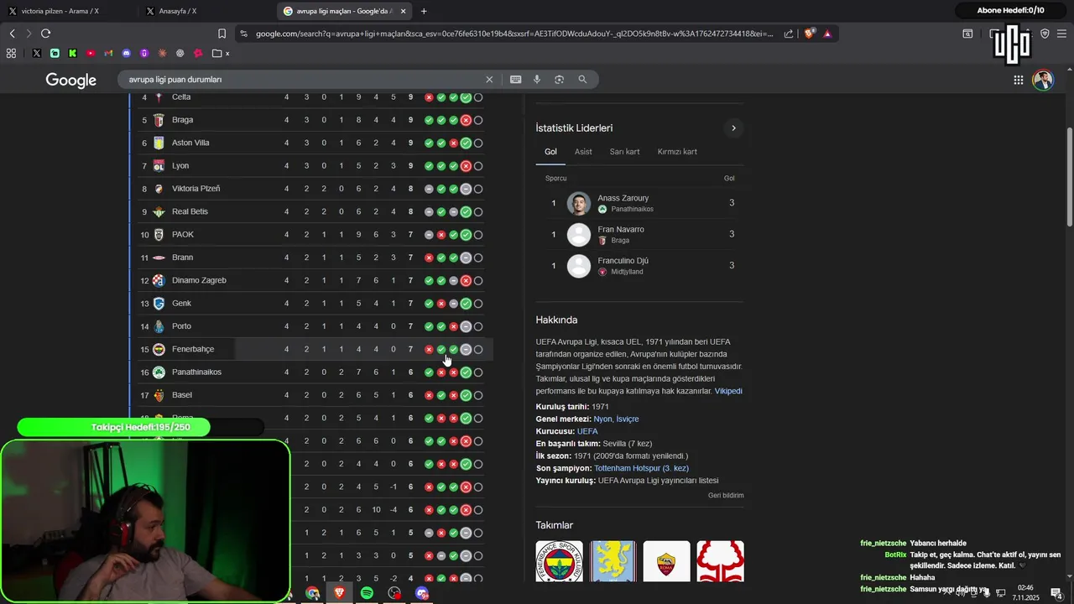Click the Geri bildirim feedback link

pyautogui.click(x=726, y=495)
